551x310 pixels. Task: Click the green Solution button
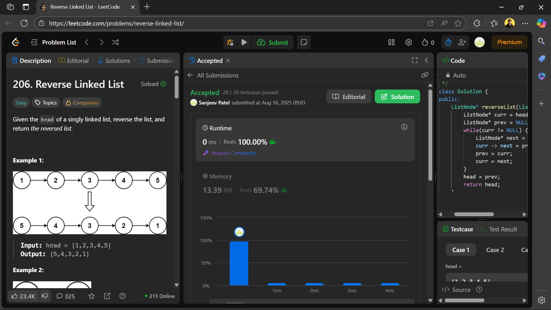point(397,97)
